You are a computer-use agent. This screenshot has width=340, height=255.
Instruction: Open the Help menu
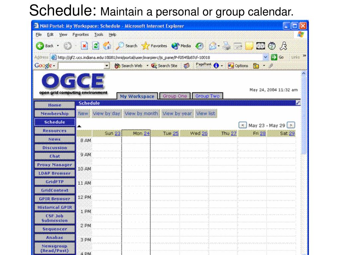(x=113, y=35)
